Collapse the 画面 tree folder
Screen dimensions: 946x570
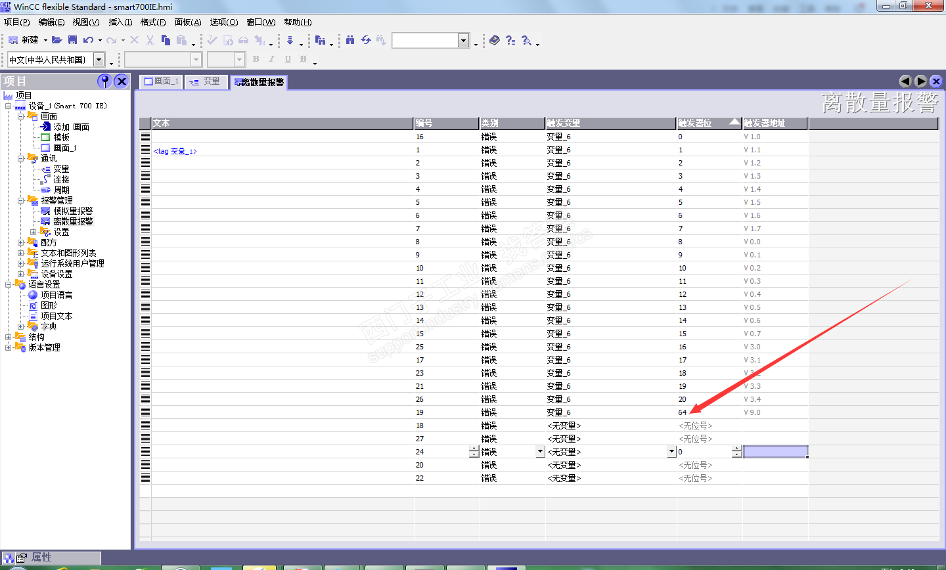21,116
